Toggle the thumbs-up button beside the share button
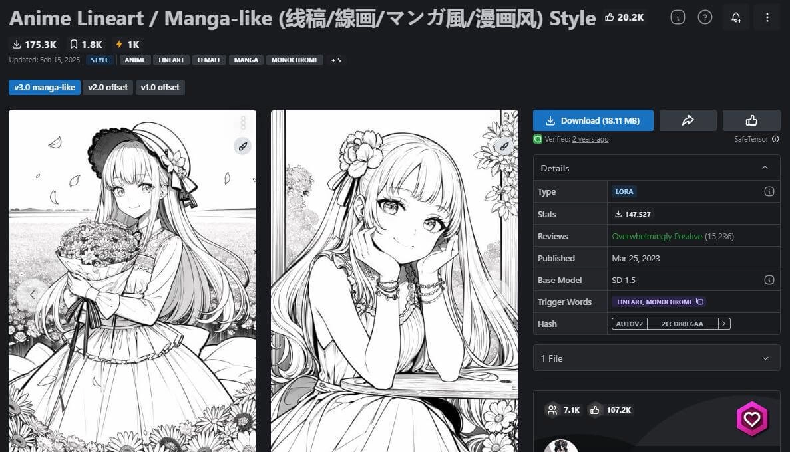Viewport: 790px width, 452px height. coord(751,120)
